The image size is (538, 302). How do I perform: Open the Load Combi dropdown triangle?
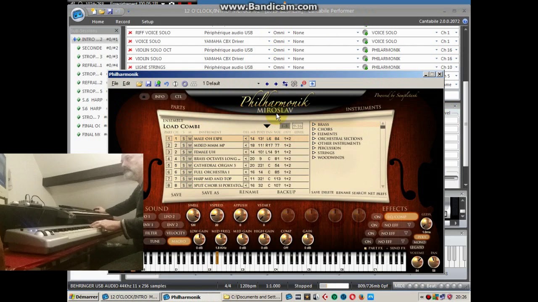pos(267,126)
